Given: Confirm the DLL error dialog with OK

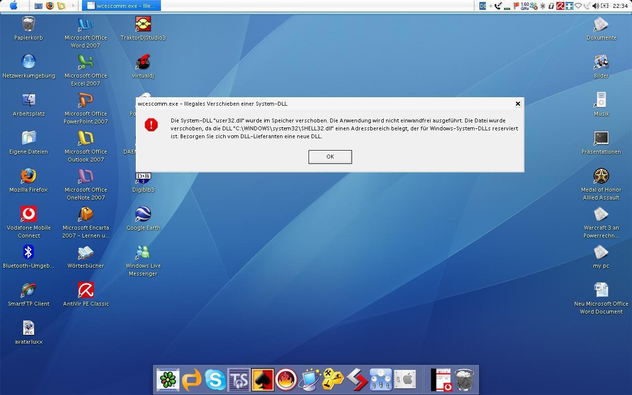Looking at the screenshot, I should (x=330, y=157).
